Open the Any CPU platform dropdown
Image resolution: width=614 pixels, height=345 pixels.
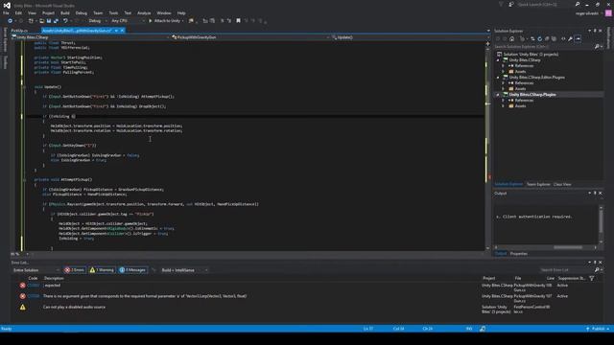click(x=128, y=21)
